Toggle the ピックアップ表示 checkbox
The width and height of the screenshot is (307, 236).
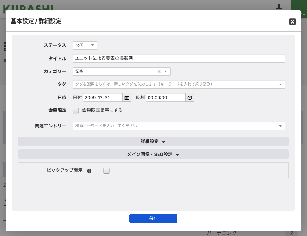107,171
